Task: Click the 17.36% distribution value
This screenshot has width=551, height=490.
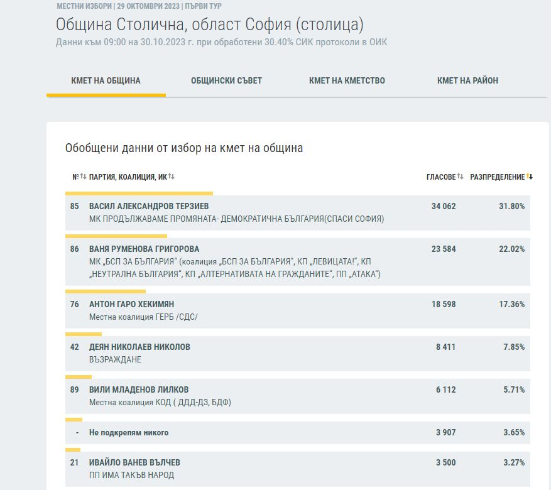Action: click(511, 304)
